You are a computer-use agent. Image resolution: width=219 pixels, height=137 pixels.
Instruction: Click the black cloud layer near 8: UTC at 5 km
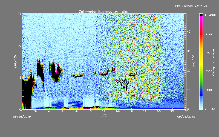(x=77, y=76)
